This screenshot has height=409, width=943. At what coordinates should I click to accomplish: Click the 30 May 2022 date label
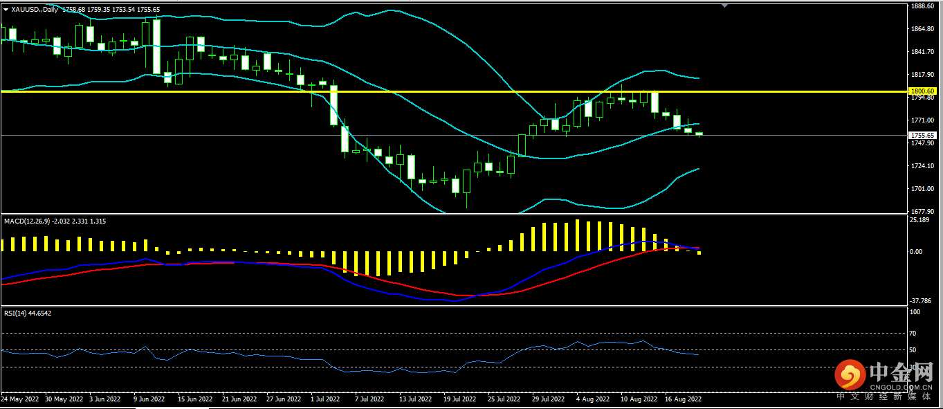[x=63, y=399]
